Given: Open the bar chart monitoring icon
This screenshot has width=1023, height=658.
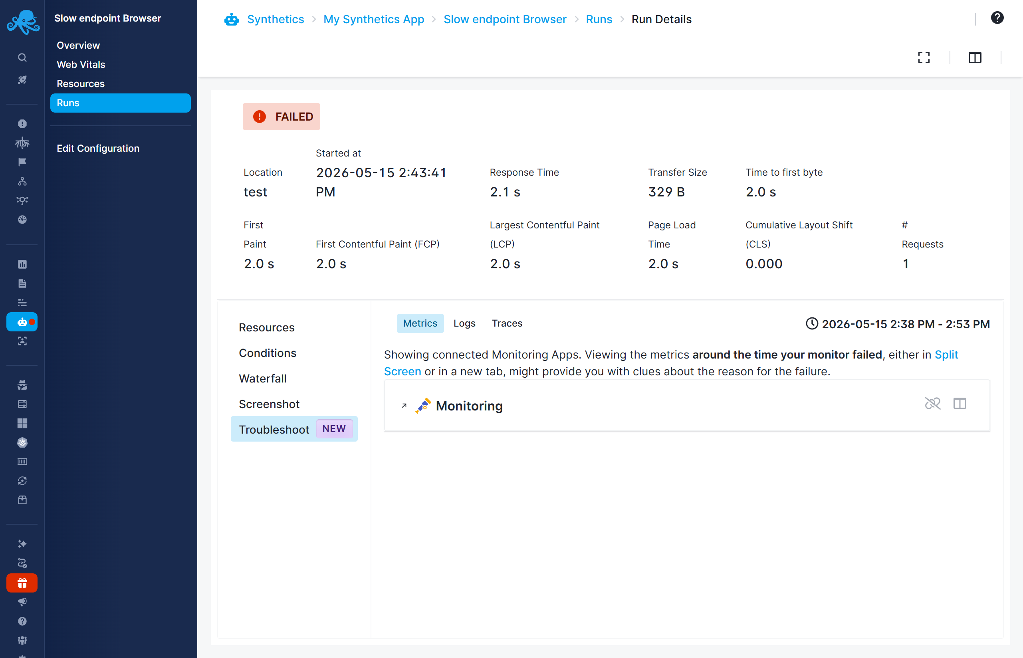Looking at the screenshot, I should coord(22,264).
